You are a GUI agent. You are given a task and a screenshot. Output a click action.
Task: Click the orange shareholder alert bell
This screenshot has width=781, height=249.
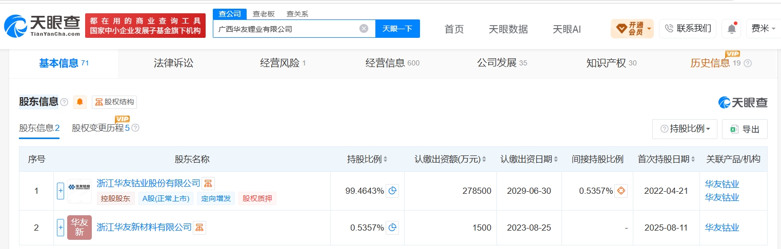point(79,102)
